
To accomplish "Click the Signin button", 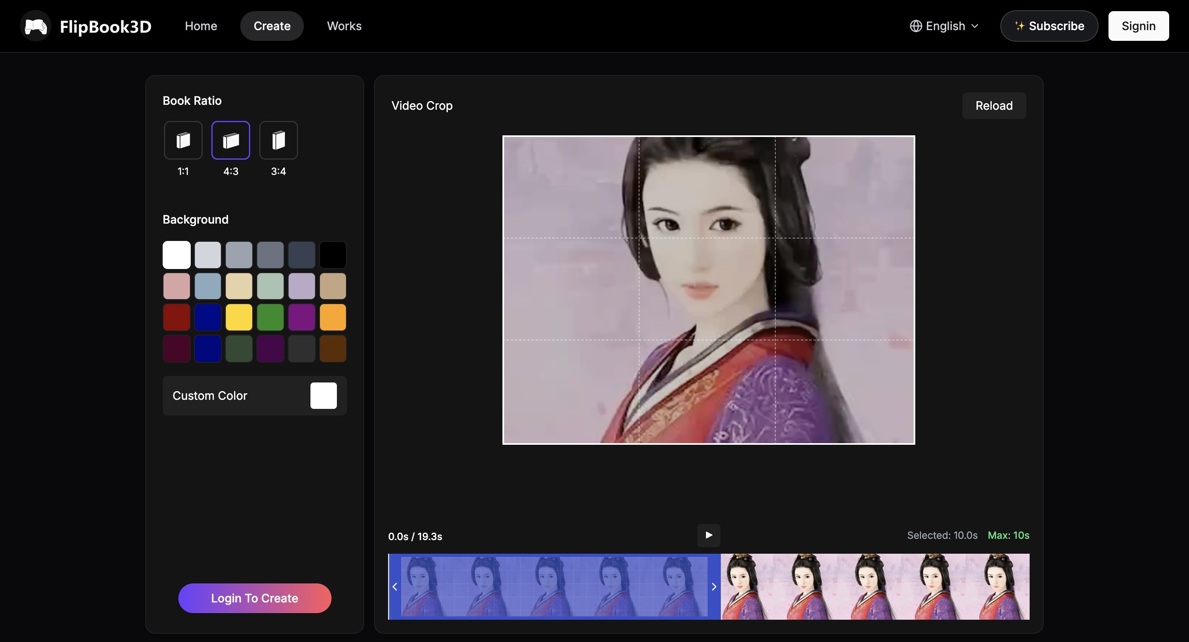I will pos(1138,26).
